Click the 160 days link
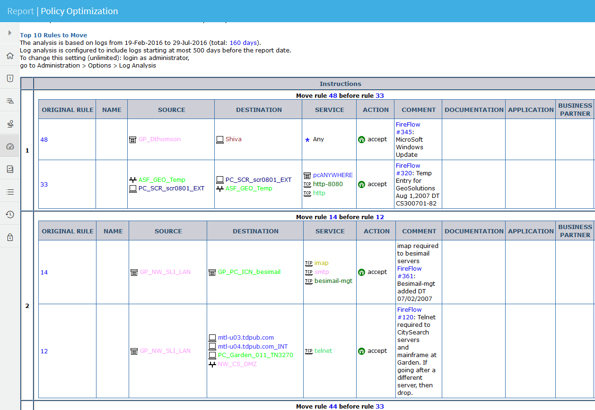This screenshot has width=595, height=410. coord(244,43)
